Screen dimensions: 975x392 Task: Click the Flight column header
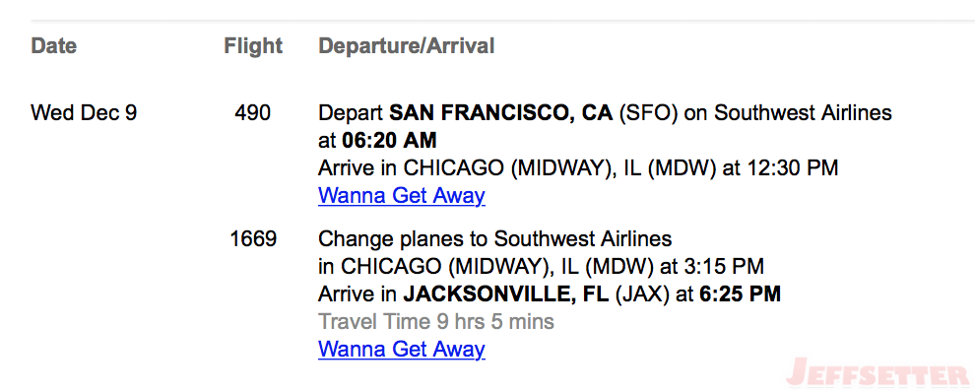pos(253,46)
